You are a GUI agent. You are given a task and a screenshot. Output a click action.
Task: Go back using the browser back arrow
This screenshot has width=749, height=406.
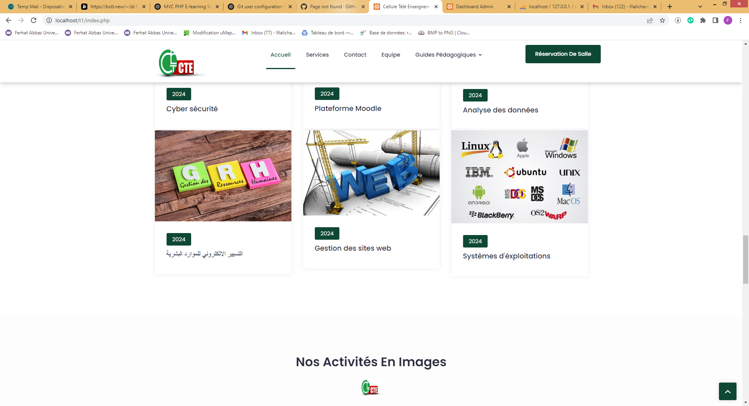point(9,20)
